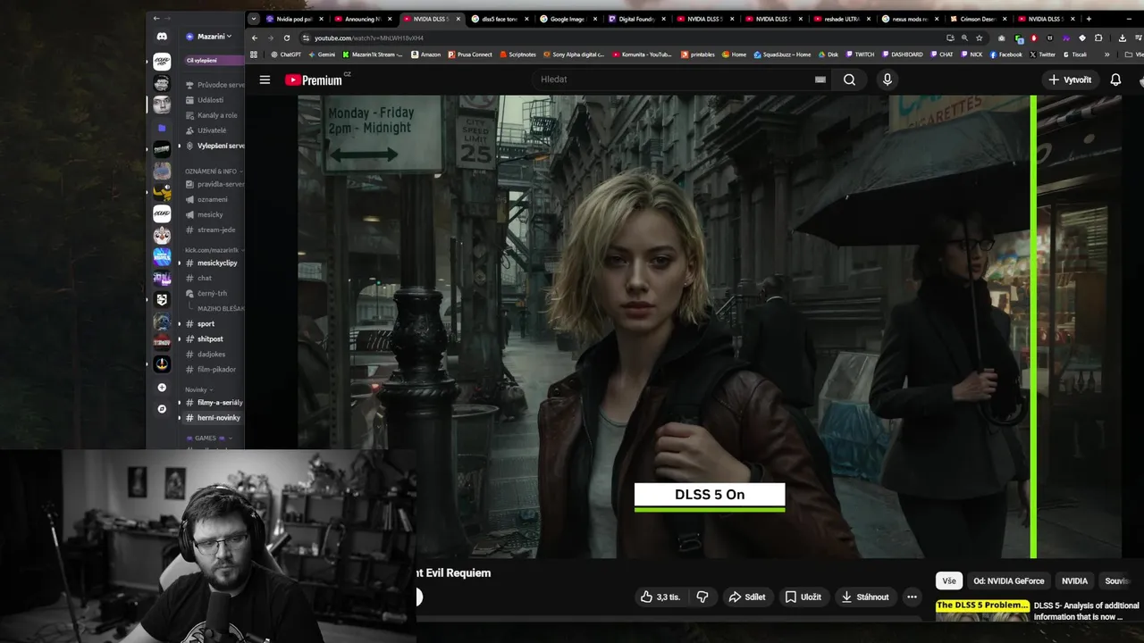Show more bookmarks overflow chevron
The height and width of the screenshot is (643, 1144).
pos(1106,54)
